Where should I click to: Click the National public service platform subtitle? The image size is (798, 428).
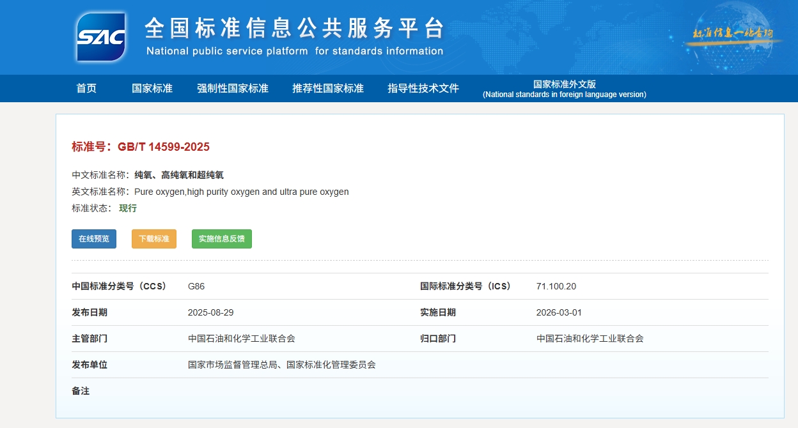(295, 51)
